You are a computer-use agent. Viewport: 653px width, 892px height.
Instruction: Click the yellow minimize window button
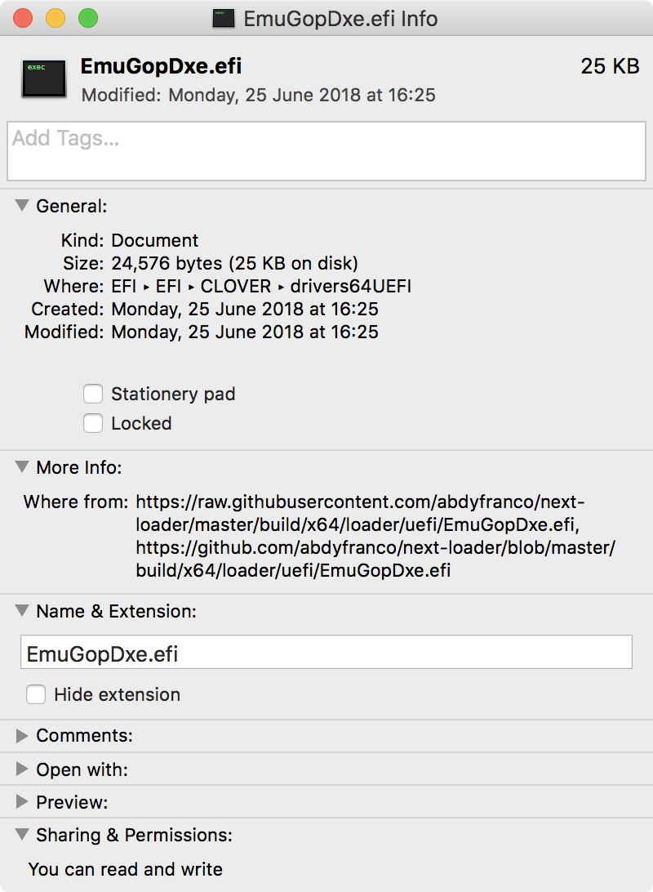(55, 18)
